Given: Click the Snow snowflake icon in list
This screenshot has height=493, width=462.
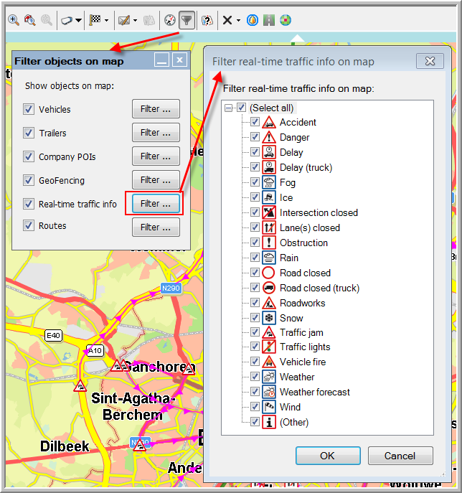Looking at the screenshot, I should tap(269, 318).
